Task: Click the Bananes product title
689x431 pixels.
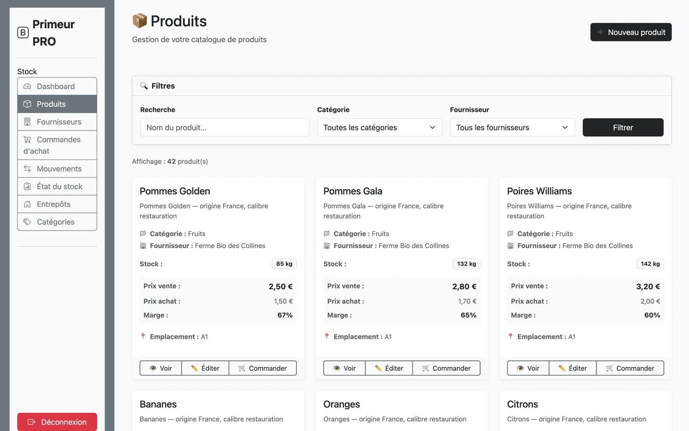Action: tap(158, 404)
